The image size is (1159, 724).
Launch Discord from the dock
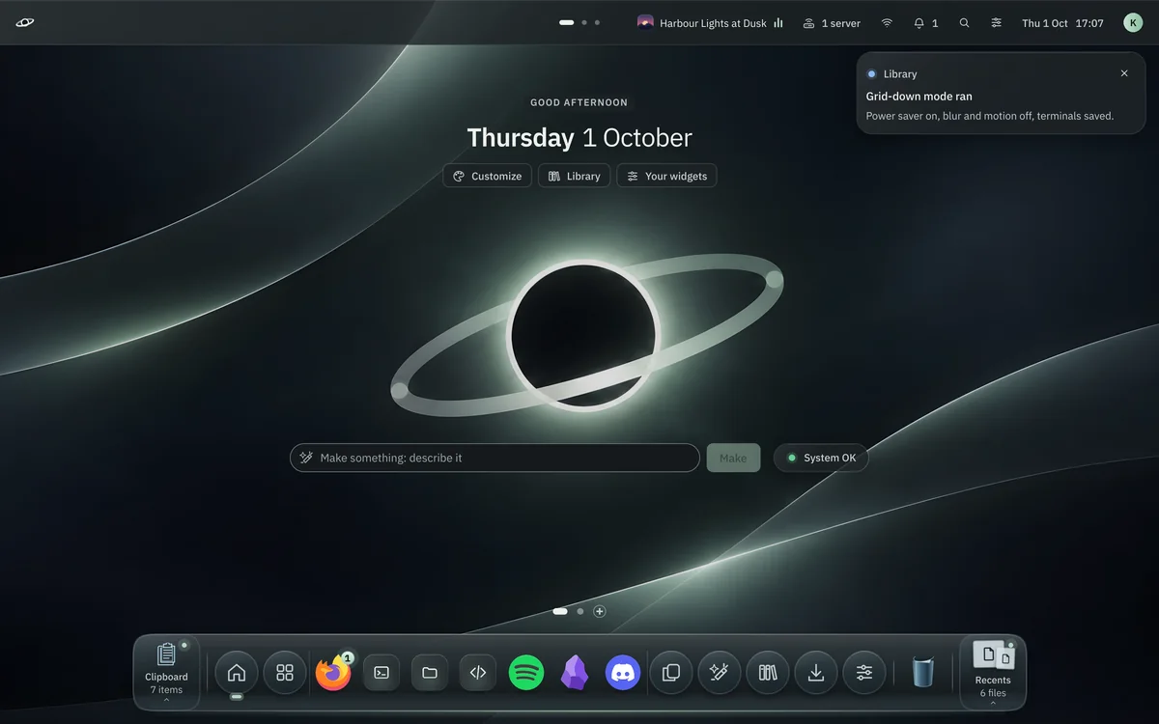[623, 672]
